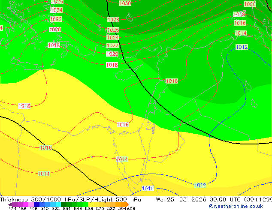Open the weatheronline.co.uk copyright link
This screenshot has width=272, height=210.
[236, 206]
